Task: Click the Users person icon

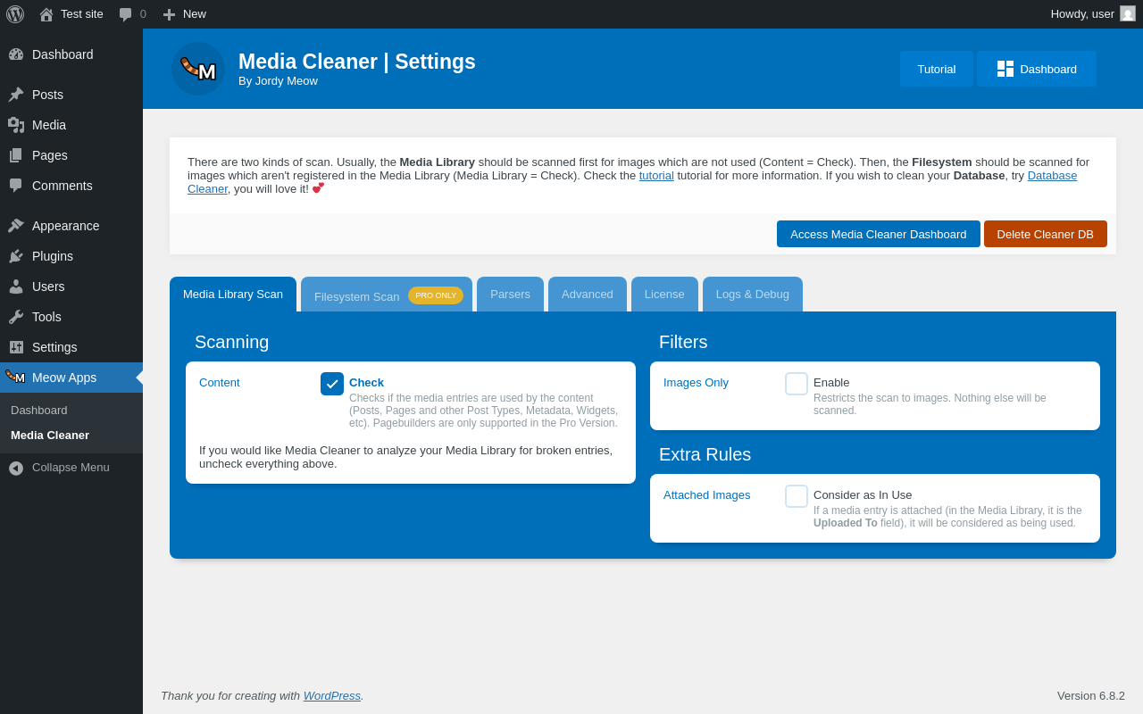Action: tap(16, 286)
